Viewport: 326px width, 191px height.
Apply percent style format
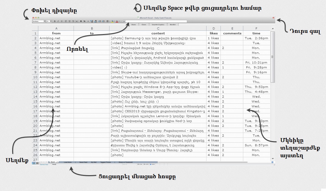point(85,21)
